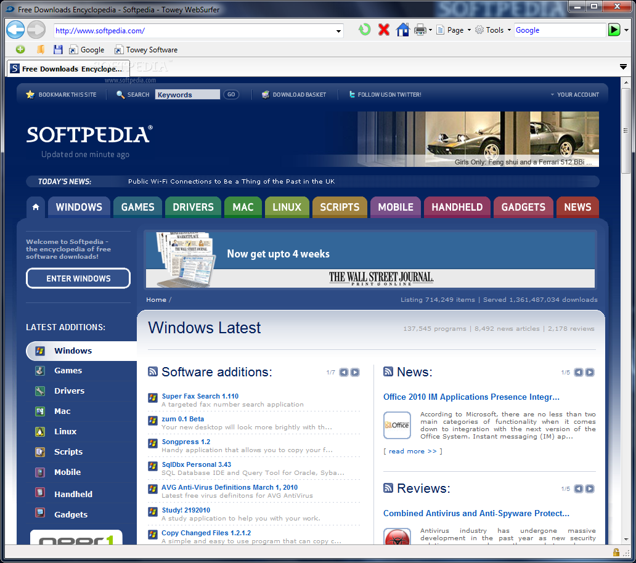This screenshot has width=636, height=563.
Task: Click the GO search button
Action: point(231,94)
